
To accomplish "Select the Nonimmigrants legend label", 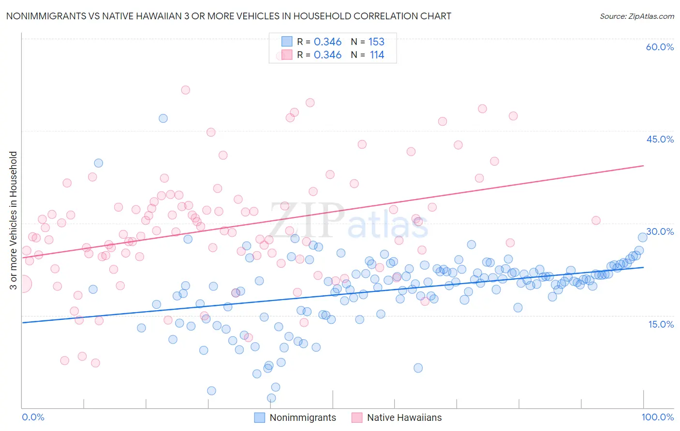I will tap(303, 417).
